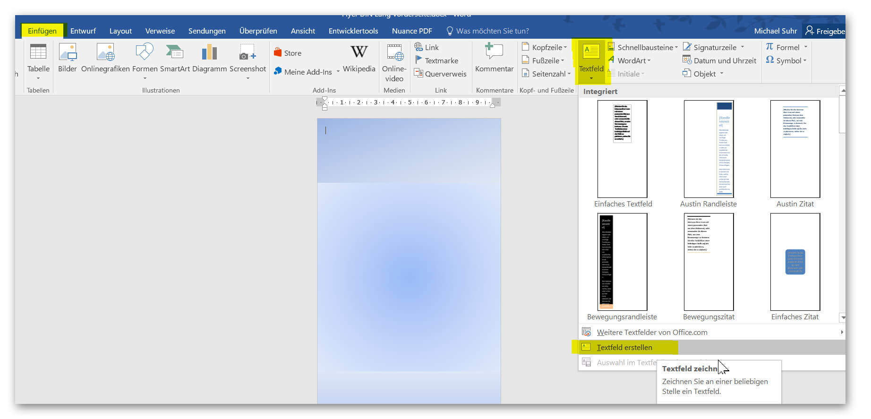Viewport: 871px width, 419px height.
Task: Open the WordArt dropdown
Action: (629, 60)
